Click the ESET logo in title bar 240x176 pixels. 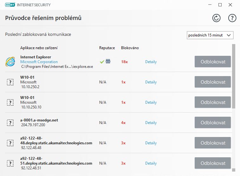pyautogui.click(x=10, y=5)
